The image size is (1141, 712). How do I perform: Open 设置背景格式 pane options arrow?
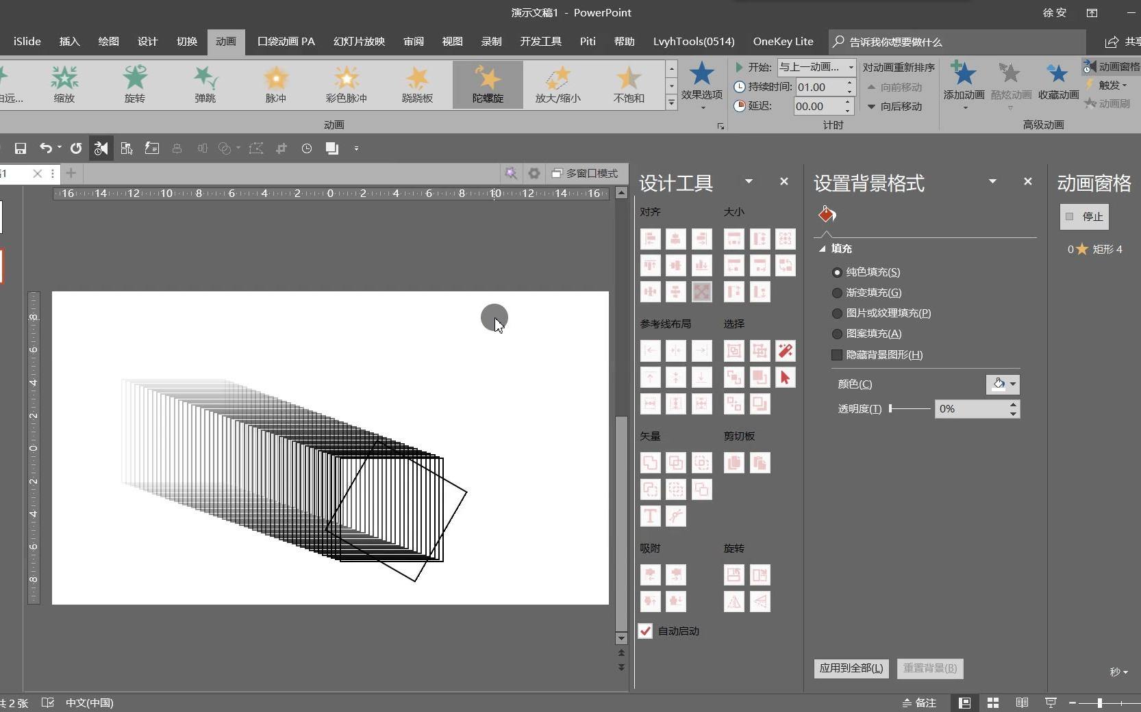pyautogui.click(x=992, y=181)
